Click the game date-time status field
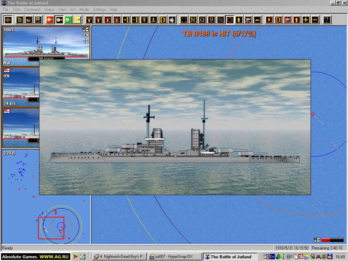Image resolution: width=348 pixels, height=261 pixels. 292,248
